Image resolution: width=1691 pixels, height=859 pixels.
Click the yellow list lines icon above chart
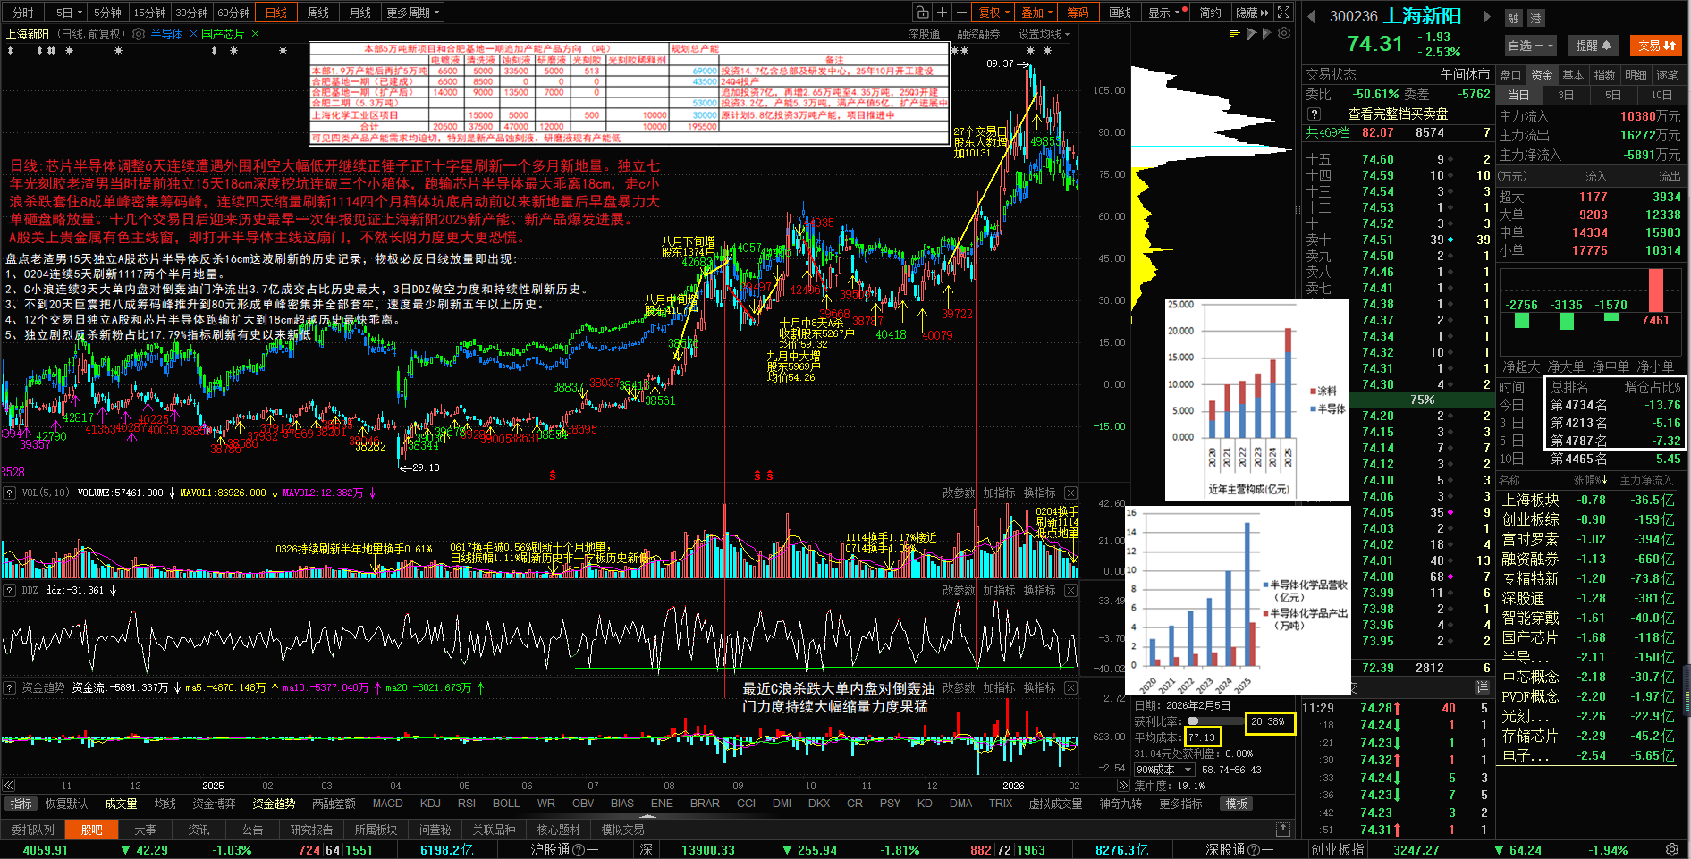(1235, 34)
